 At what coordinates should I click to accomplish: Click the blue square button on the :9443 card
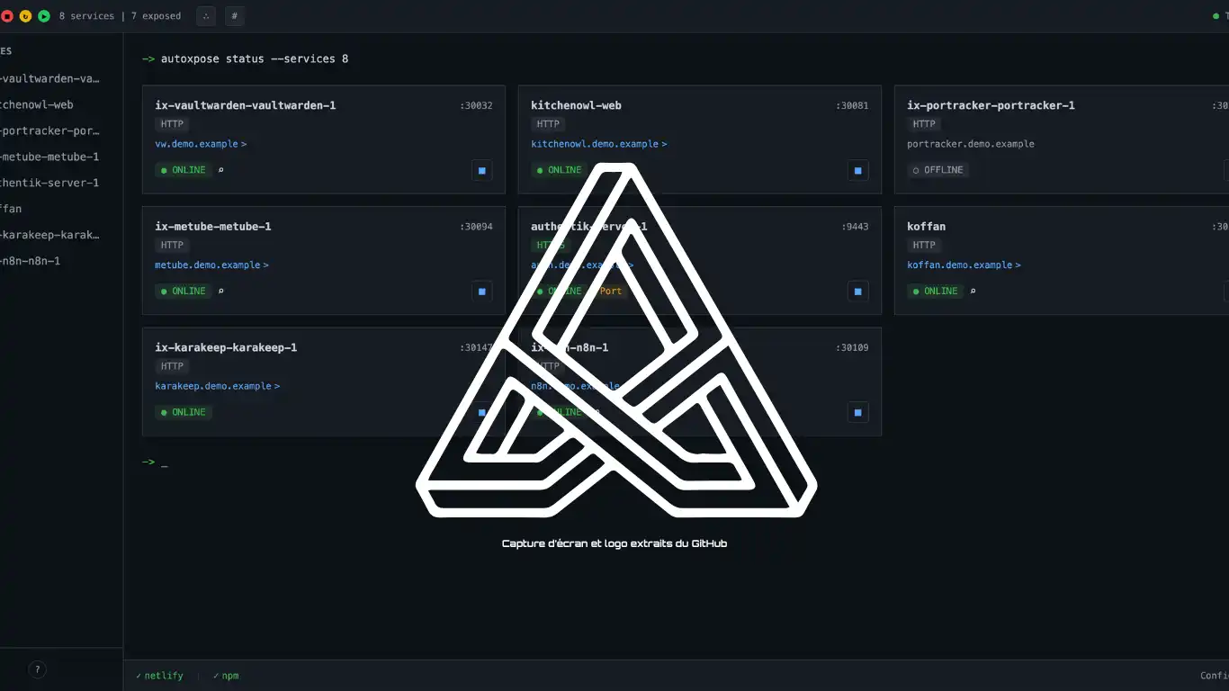[x=857, y=292]
